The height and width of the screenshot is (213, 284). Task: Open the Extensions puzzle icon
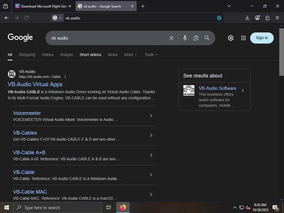267,17
